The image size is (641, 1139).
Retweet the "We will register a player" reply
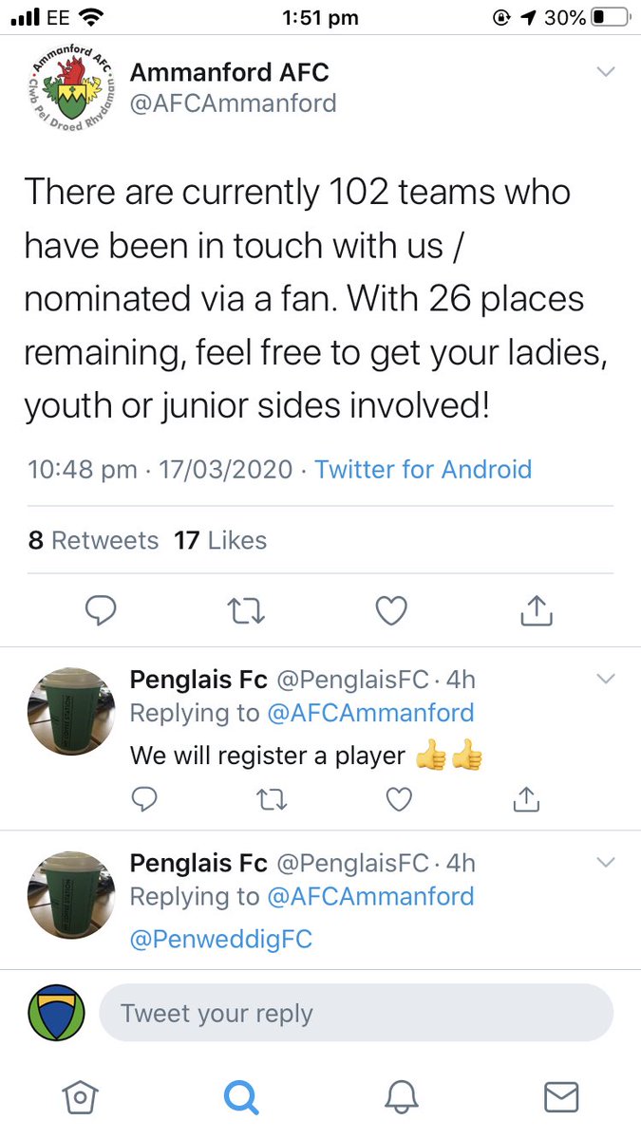tap(272, 801)
